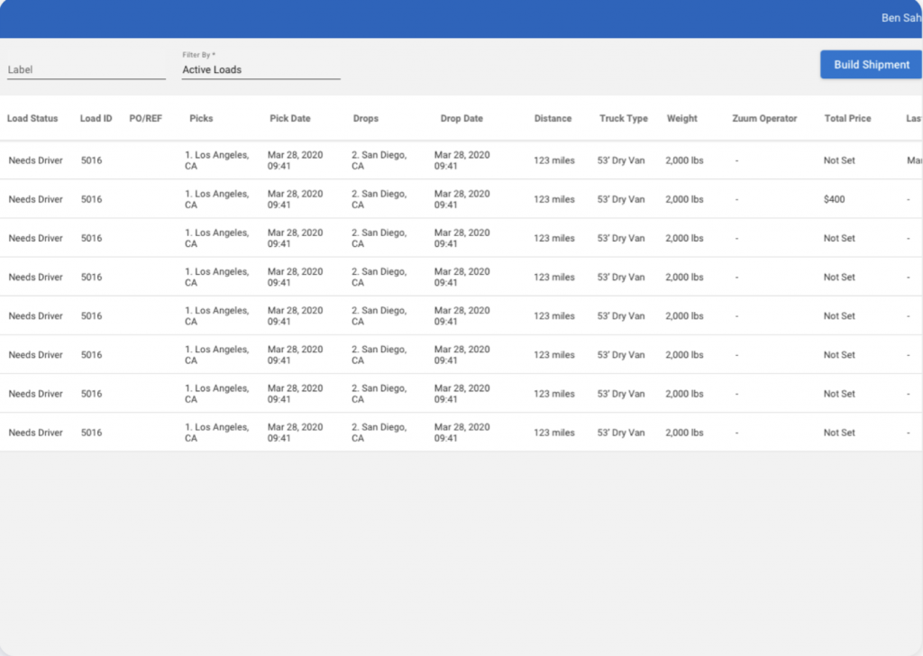This screenshot has height=656, width=923.
Task: Sort by the Load Status column header
Action: 32,118
